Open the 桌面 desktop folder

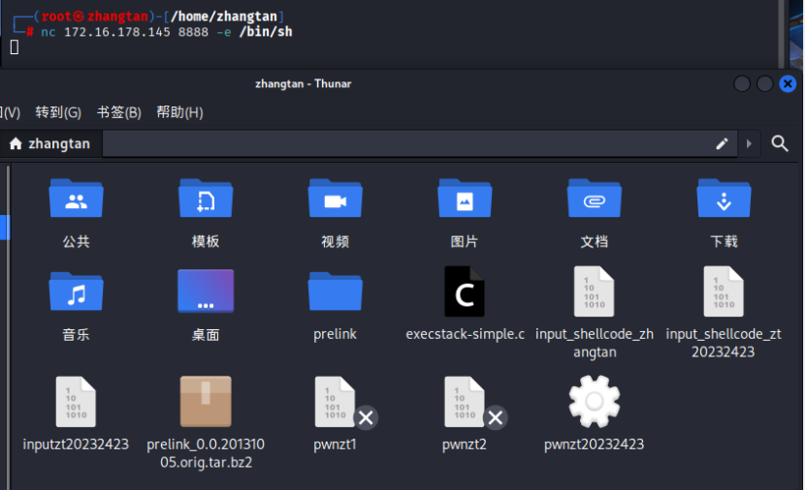206,291
